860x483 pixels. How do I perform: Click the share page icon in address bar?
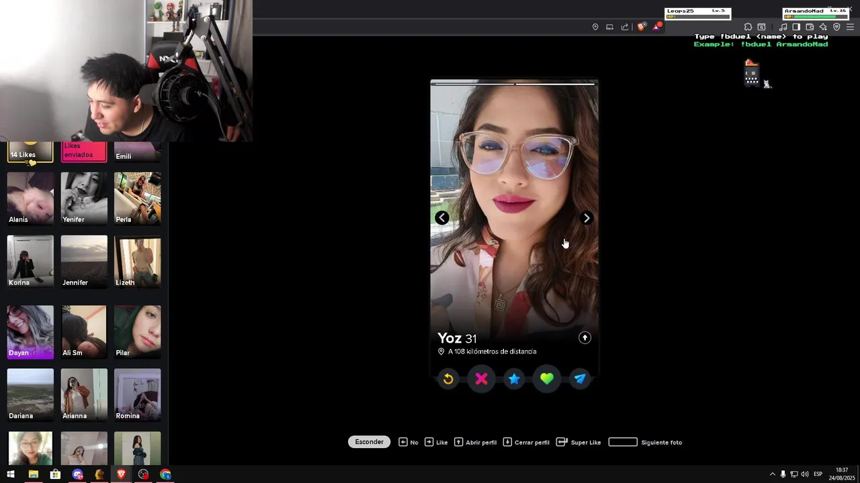[625, 27]
